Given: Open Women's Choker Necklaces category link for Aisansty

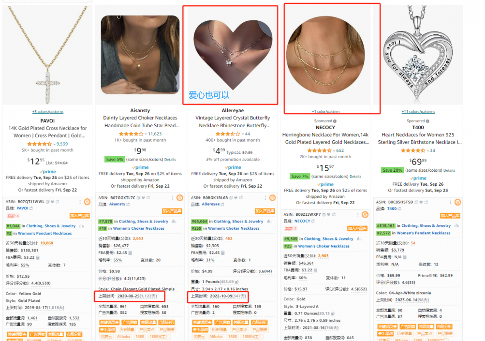Looking at the screenshot, I should click(x=139, y=228).
